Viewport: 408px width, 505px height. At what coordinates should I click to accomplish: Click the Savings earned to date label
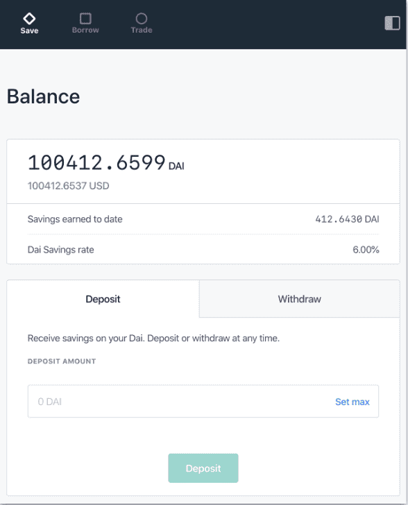(x=75, y=219)
